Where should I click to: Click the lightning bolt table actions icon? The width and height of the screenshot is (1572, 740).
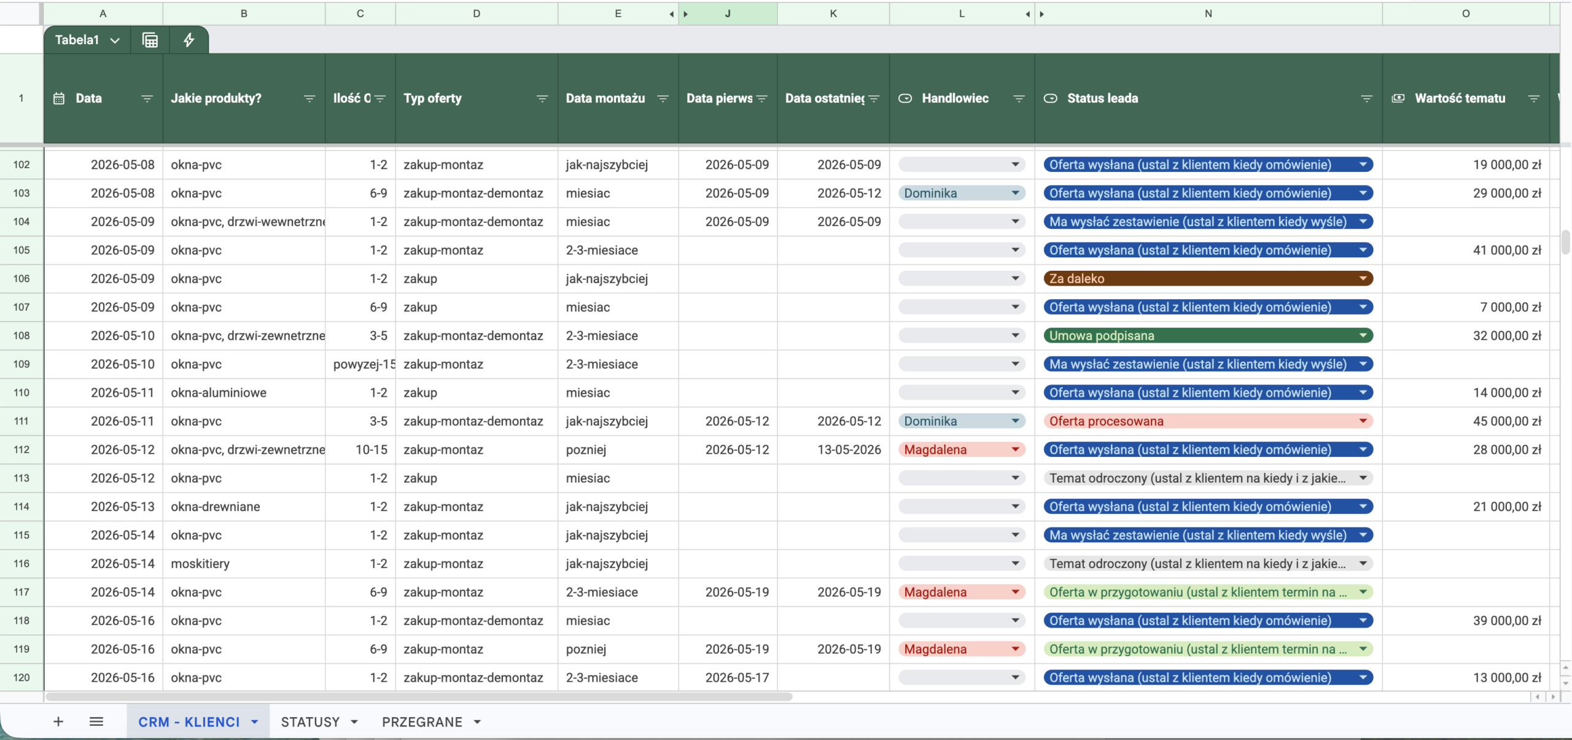(189, 40)
